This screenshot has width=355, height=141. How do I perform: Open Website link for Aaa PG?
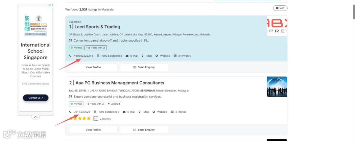point(162,112)
